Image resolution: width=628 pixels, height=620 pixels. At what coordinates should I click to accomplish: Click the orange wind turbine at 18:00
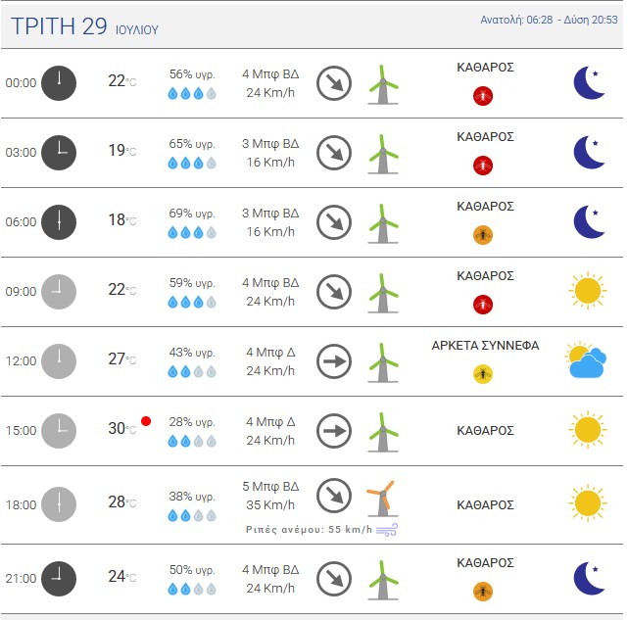(382, 499)
